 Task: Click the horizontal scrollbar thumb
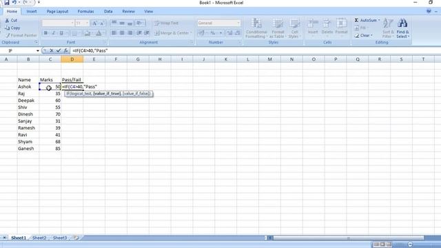click(348, 238)
